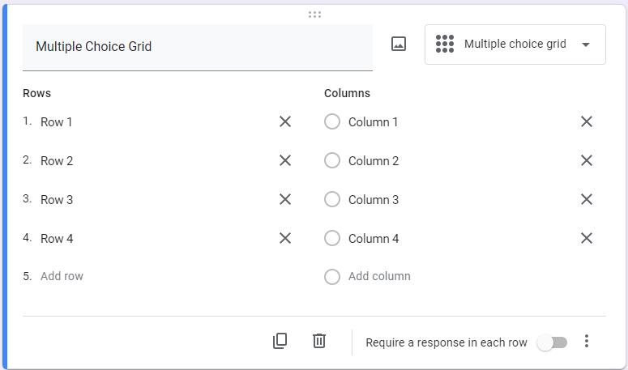Select the Column 1 radio button
This screenshot has width=628, height=370.
pos(332,122)
